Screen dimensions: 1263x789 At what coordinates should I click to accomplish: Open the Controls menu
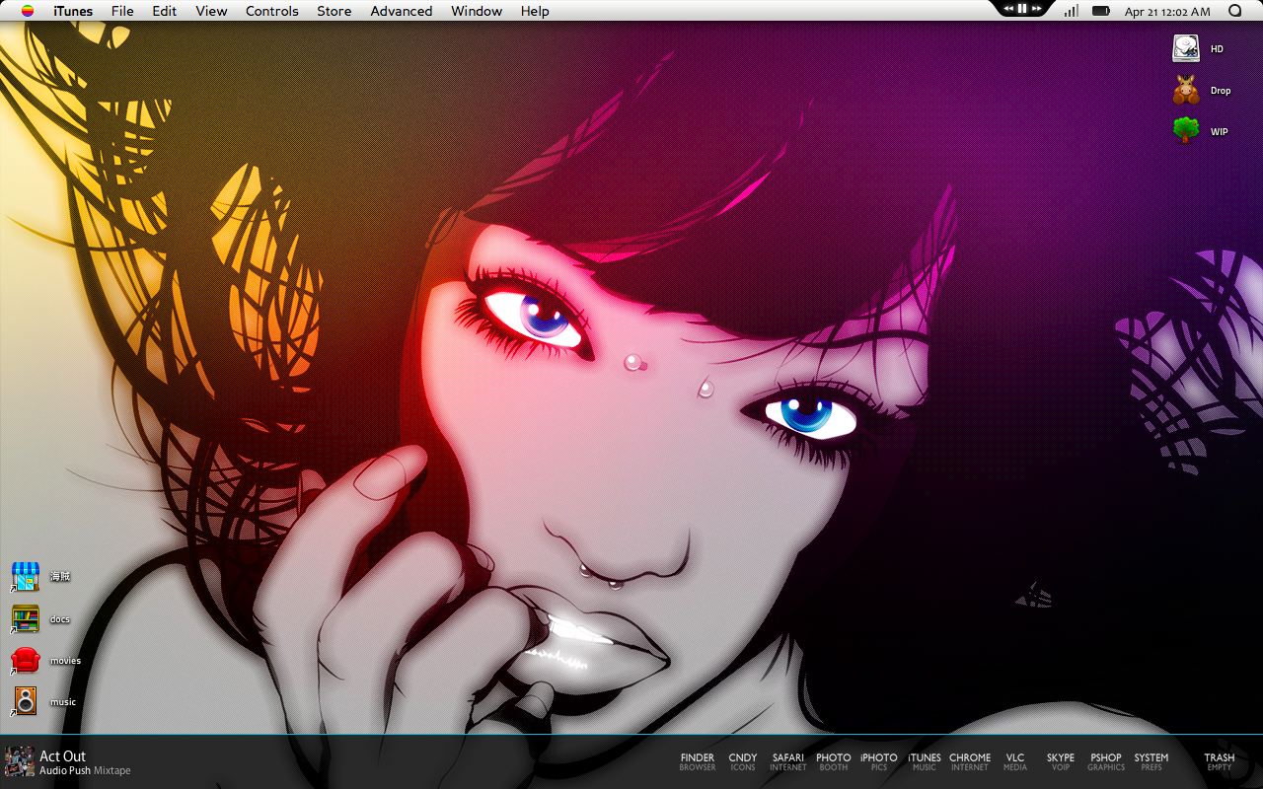pyautogui.click(x=272, y=11)
